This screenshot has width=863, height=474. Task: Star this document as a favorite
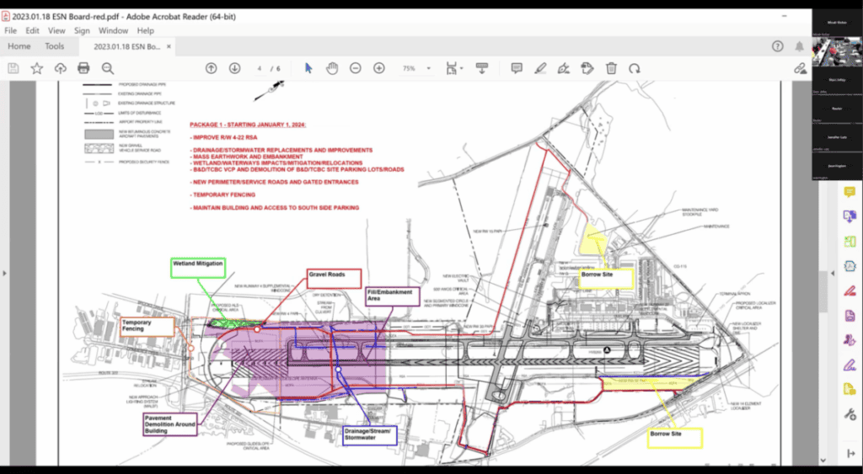click(x=37, y=68)
